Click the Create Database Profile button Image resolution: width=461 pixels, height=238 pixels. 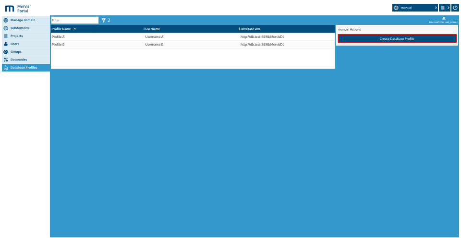(x=397, y=39)
